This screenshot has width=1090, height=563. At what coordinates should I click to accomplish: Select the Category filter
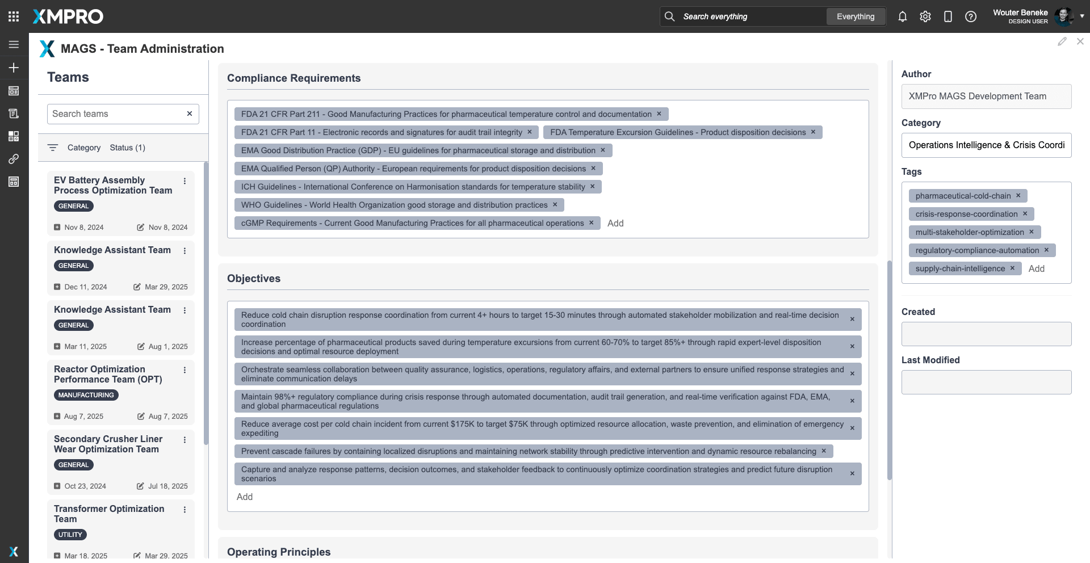(x=83, y=148)
